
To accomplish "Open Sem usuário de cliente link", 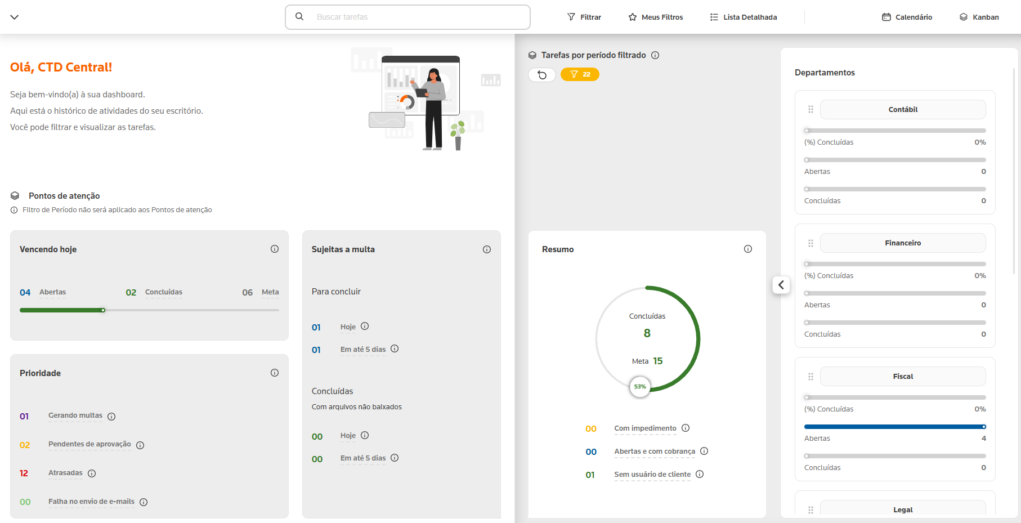I will (652, 475).
